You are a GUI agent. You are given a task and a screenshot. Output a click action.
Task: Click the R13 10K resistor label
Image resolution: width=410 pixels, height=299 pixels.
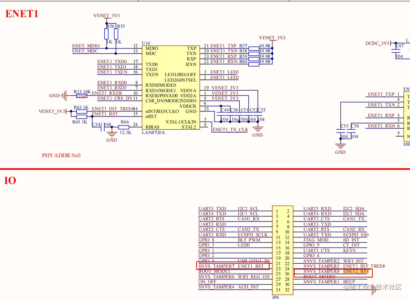pos(82,92)
